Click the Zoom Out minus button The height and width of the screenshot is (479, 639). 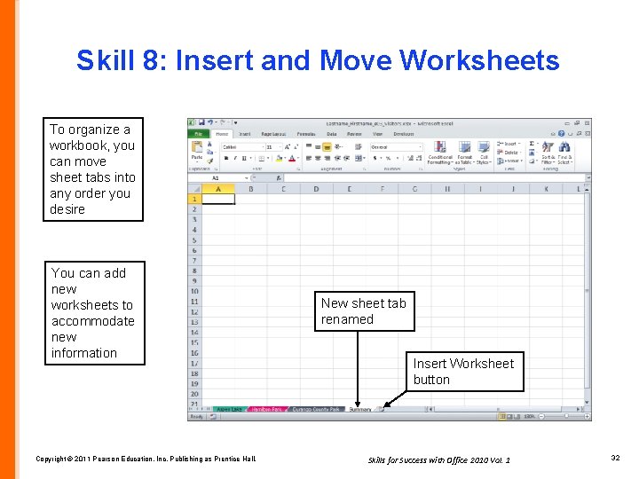click(x=541, y=416)
